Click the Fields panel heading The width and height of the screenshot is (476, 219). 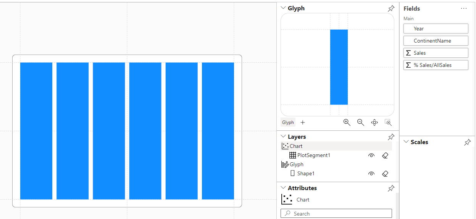click(412, 8)
